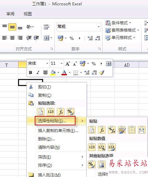Paste values (123) under 粘贴选项
148x177 pixels.
click(50, 112)
